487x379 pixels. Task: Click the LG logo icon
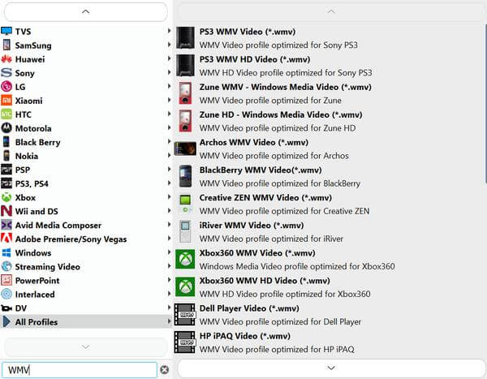pyautogui.click(x=6, y=86)
